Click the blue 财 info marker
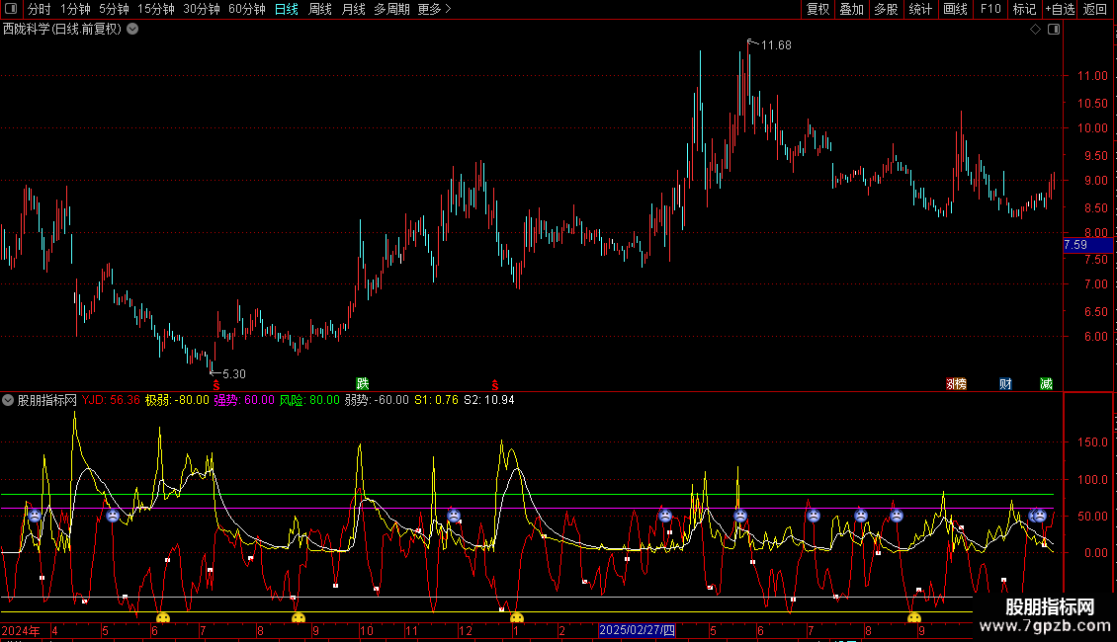The width and height of the screenshot is (1117, 642). pyautogui.click(x=1005, y=384)
